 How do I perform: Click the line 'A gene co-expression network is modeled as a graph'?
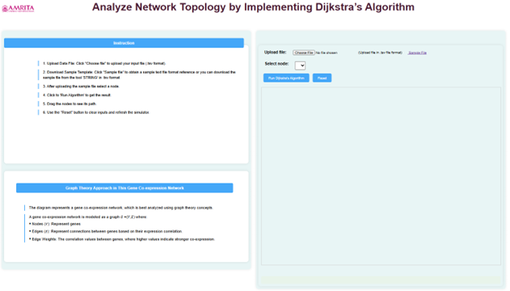coord(88,217)
